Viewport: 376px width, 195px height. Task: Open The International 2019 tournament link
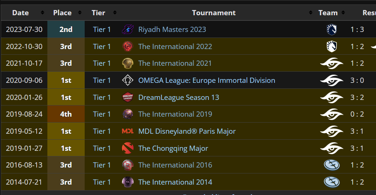(175, 114)
